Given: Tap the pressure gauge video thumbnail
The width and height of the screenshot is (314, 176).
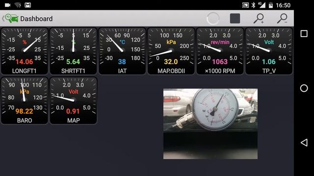Looking at the screenshot, I should (210, 124).
